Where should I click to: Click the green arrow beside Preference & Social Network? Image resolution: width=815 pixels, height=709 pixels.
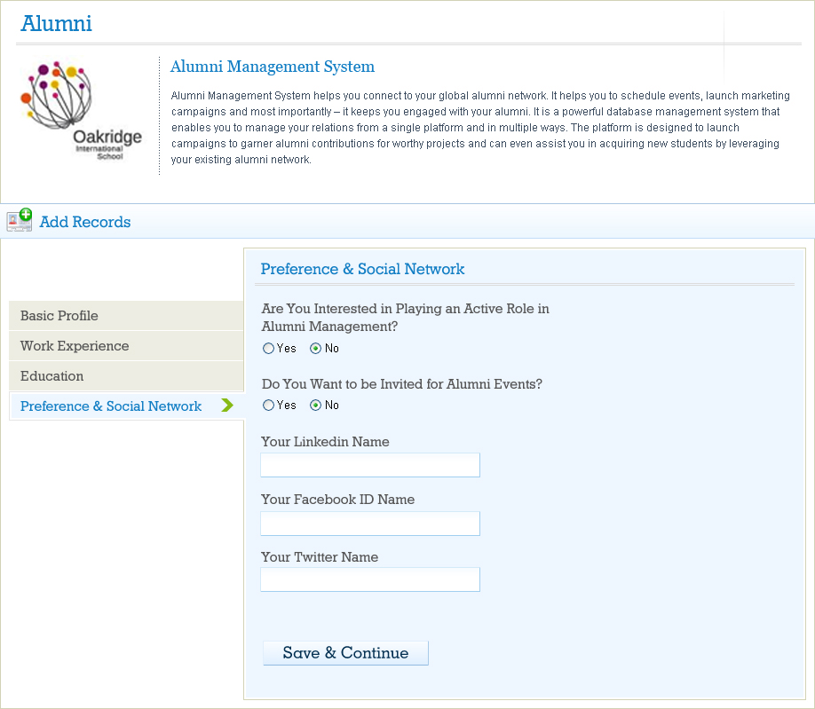227,406
